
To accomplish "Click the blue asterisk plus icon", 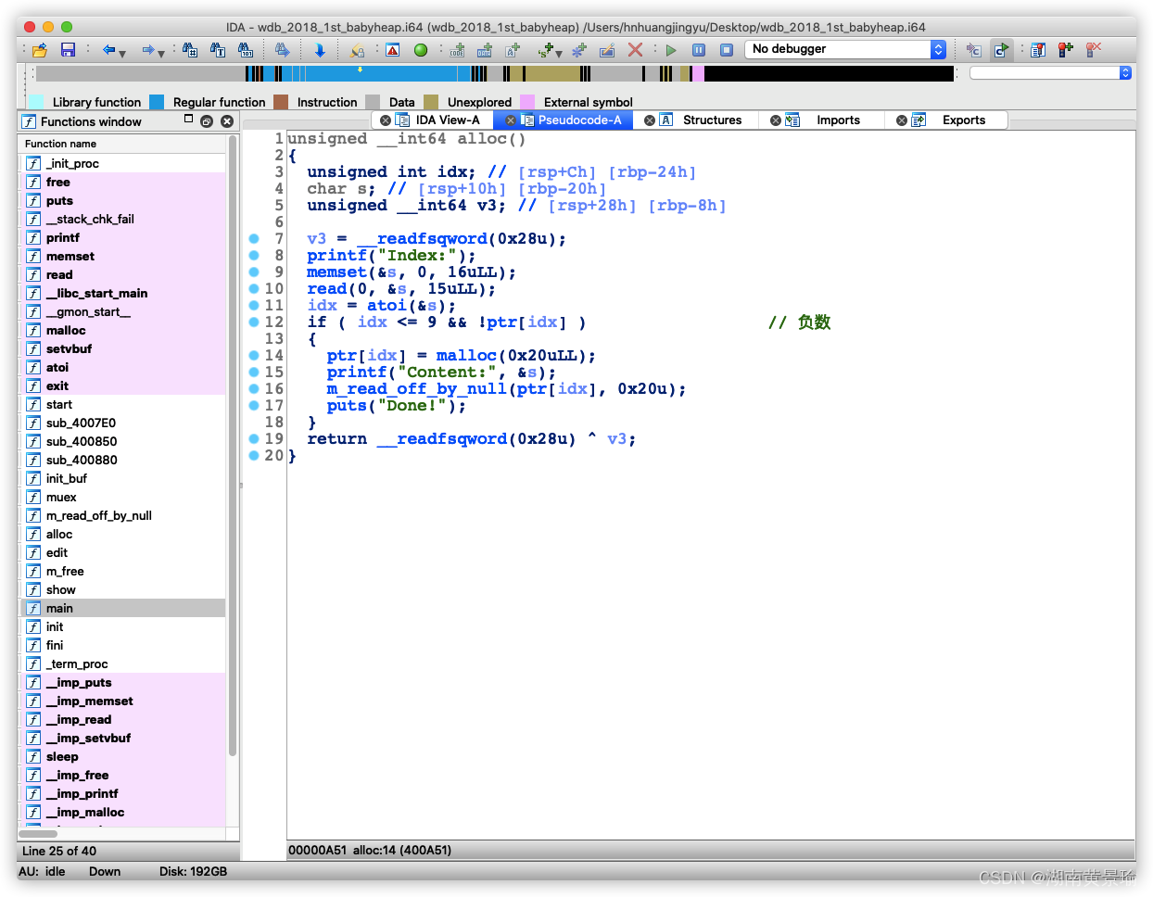I will [x=579, y=50].
